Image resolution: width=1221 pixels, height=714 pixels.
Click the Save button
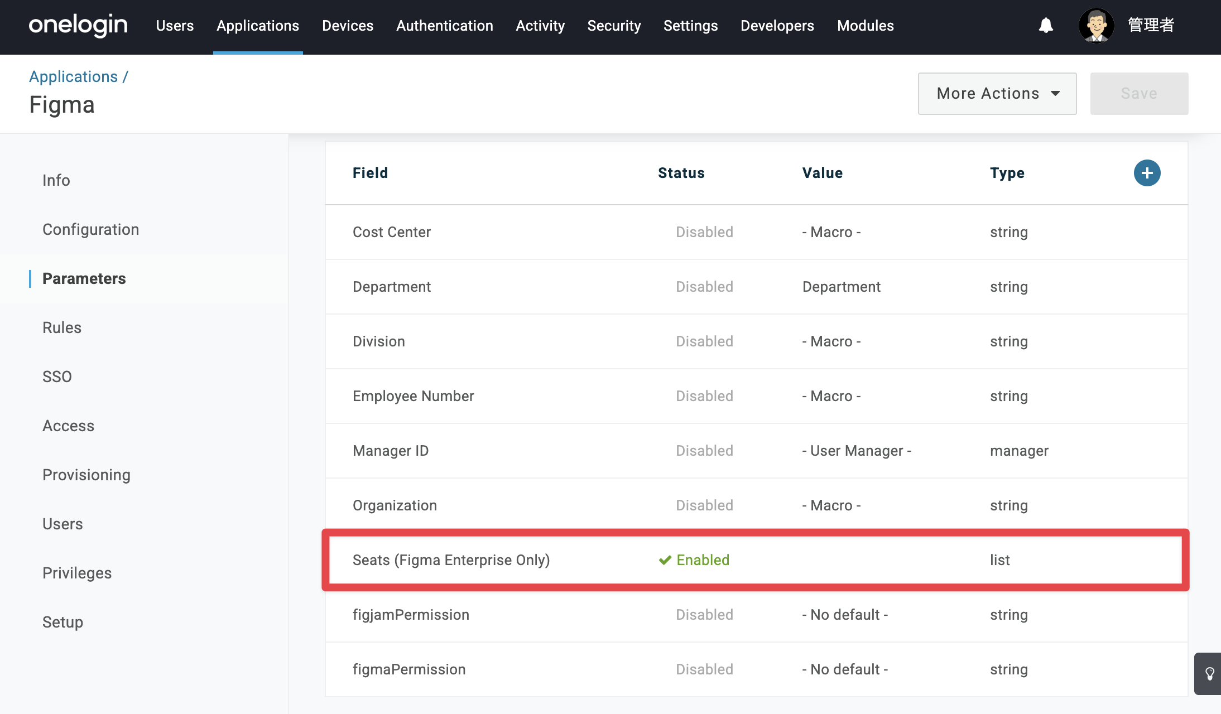pyautogui.click(x=1139, y=94)
